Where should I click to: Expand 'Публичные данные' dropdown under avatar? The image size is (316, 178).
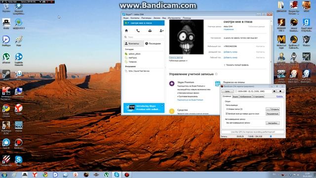click(x=178, y=61)
